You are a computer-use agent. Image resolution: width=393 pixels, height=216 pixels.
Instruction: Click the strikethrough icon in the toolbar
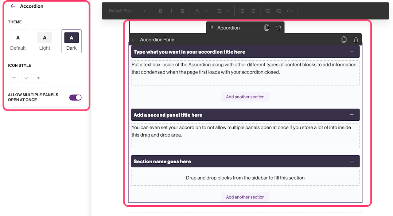tap(182, 11)
